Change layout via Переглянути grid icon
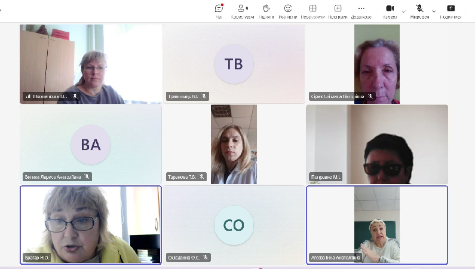The image size is (475, 269). [312, 11]
